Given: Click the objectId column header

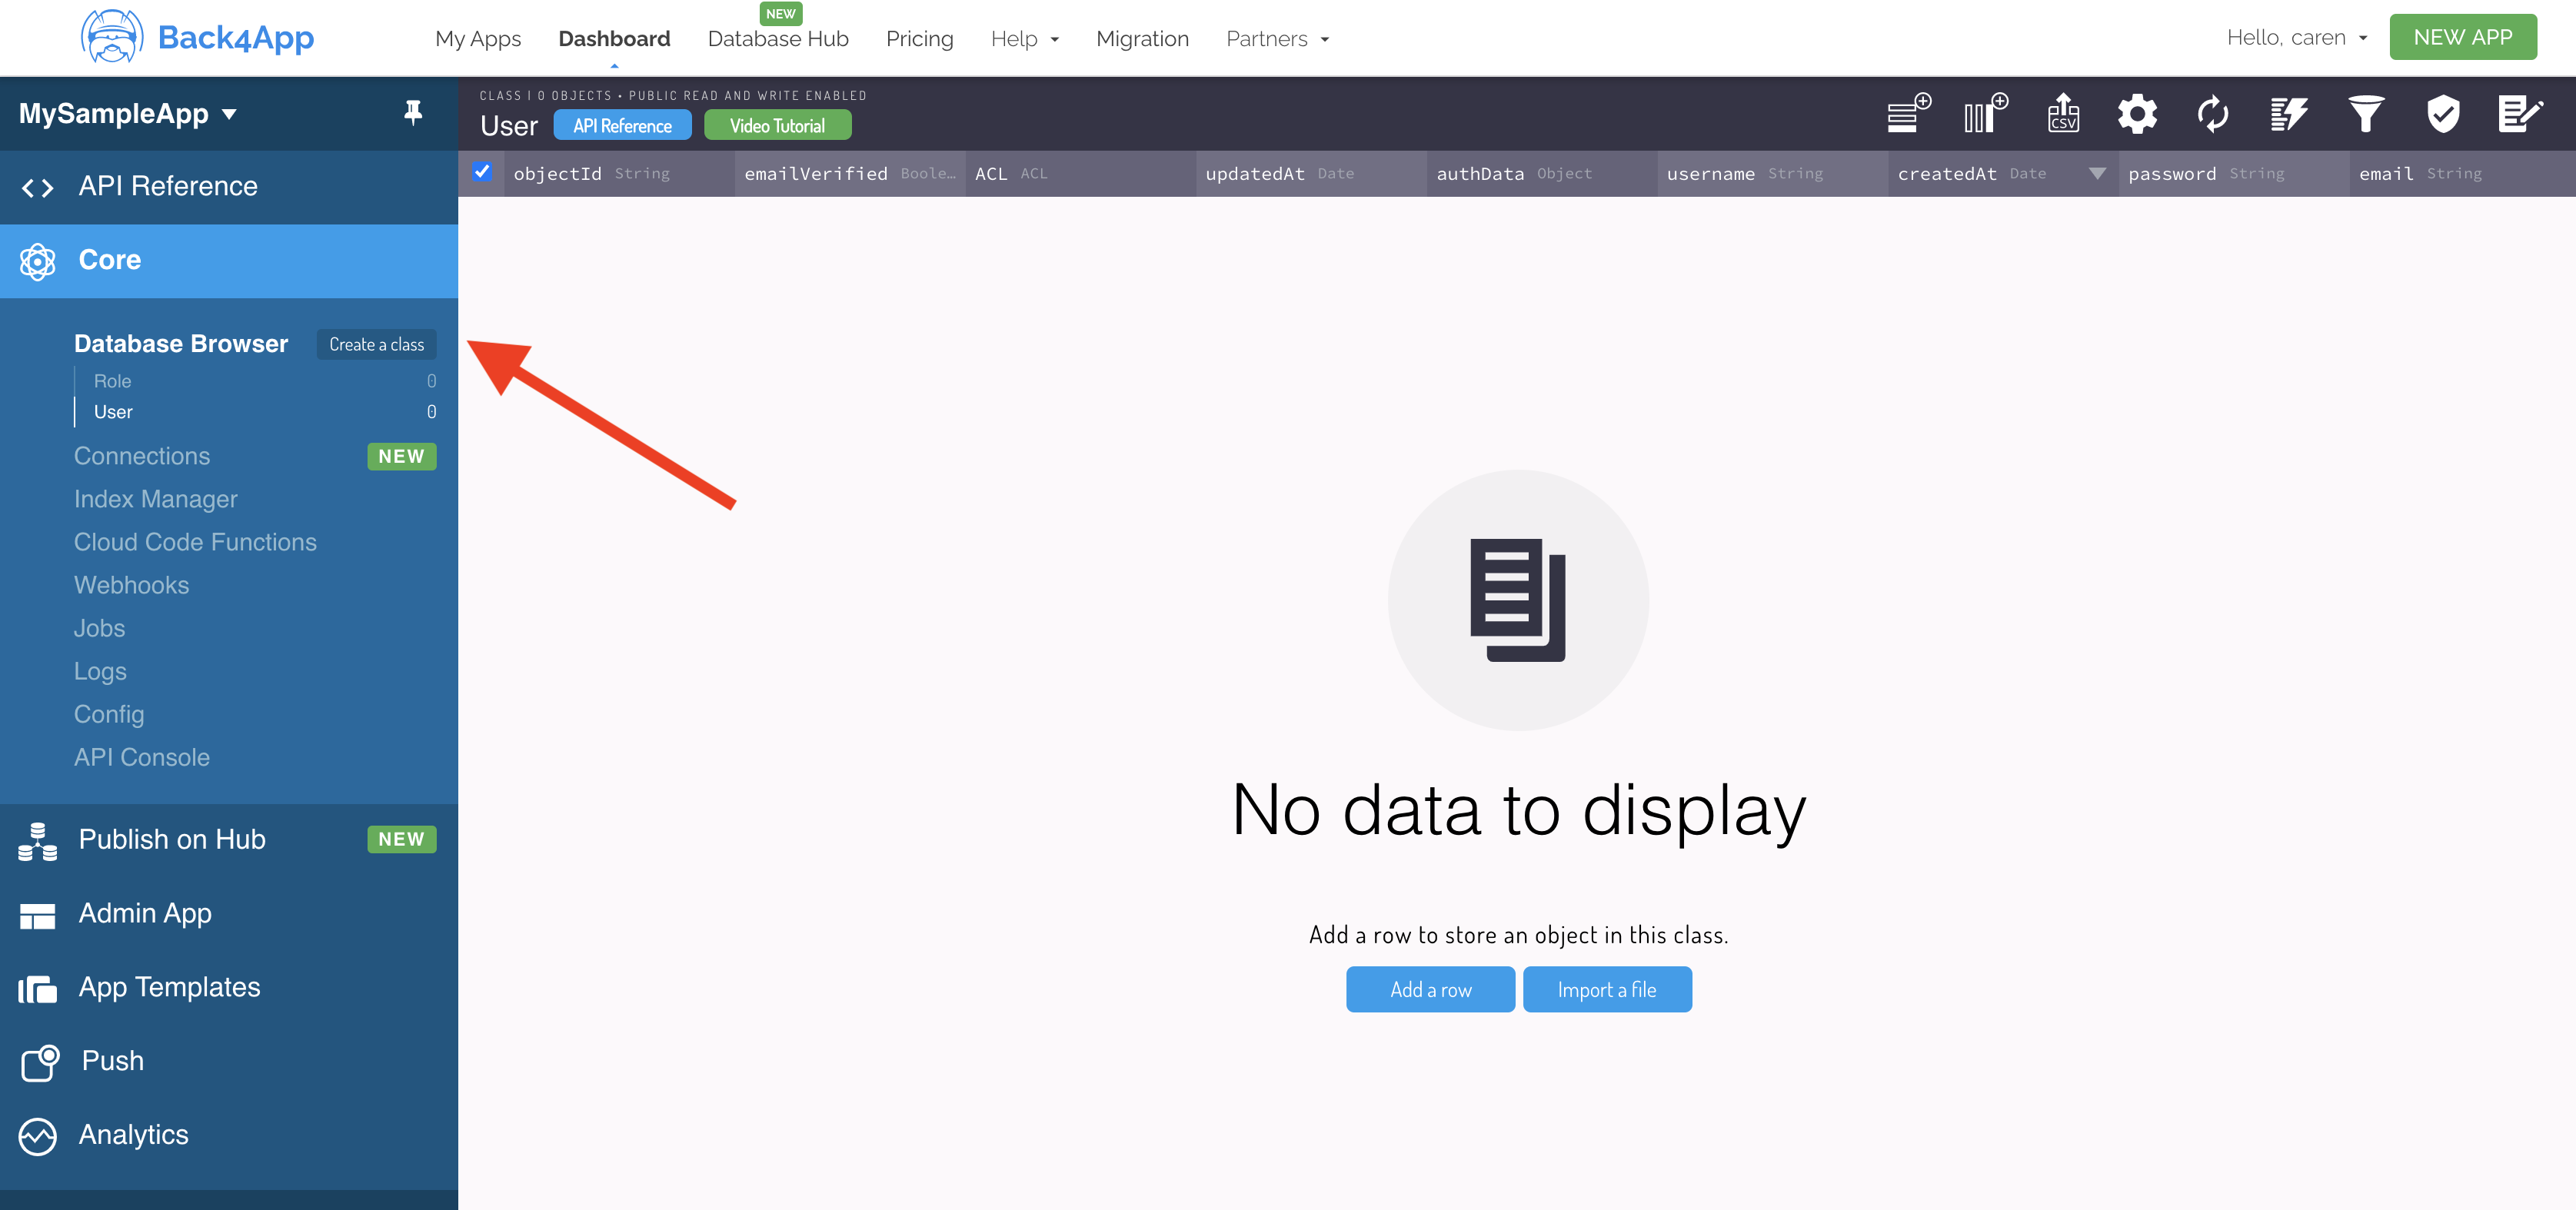Looking at the screenshot, I should [x=619, y=174].
